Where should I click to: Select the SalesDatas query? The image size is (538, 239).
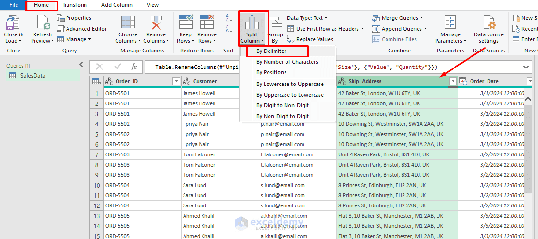43,76
